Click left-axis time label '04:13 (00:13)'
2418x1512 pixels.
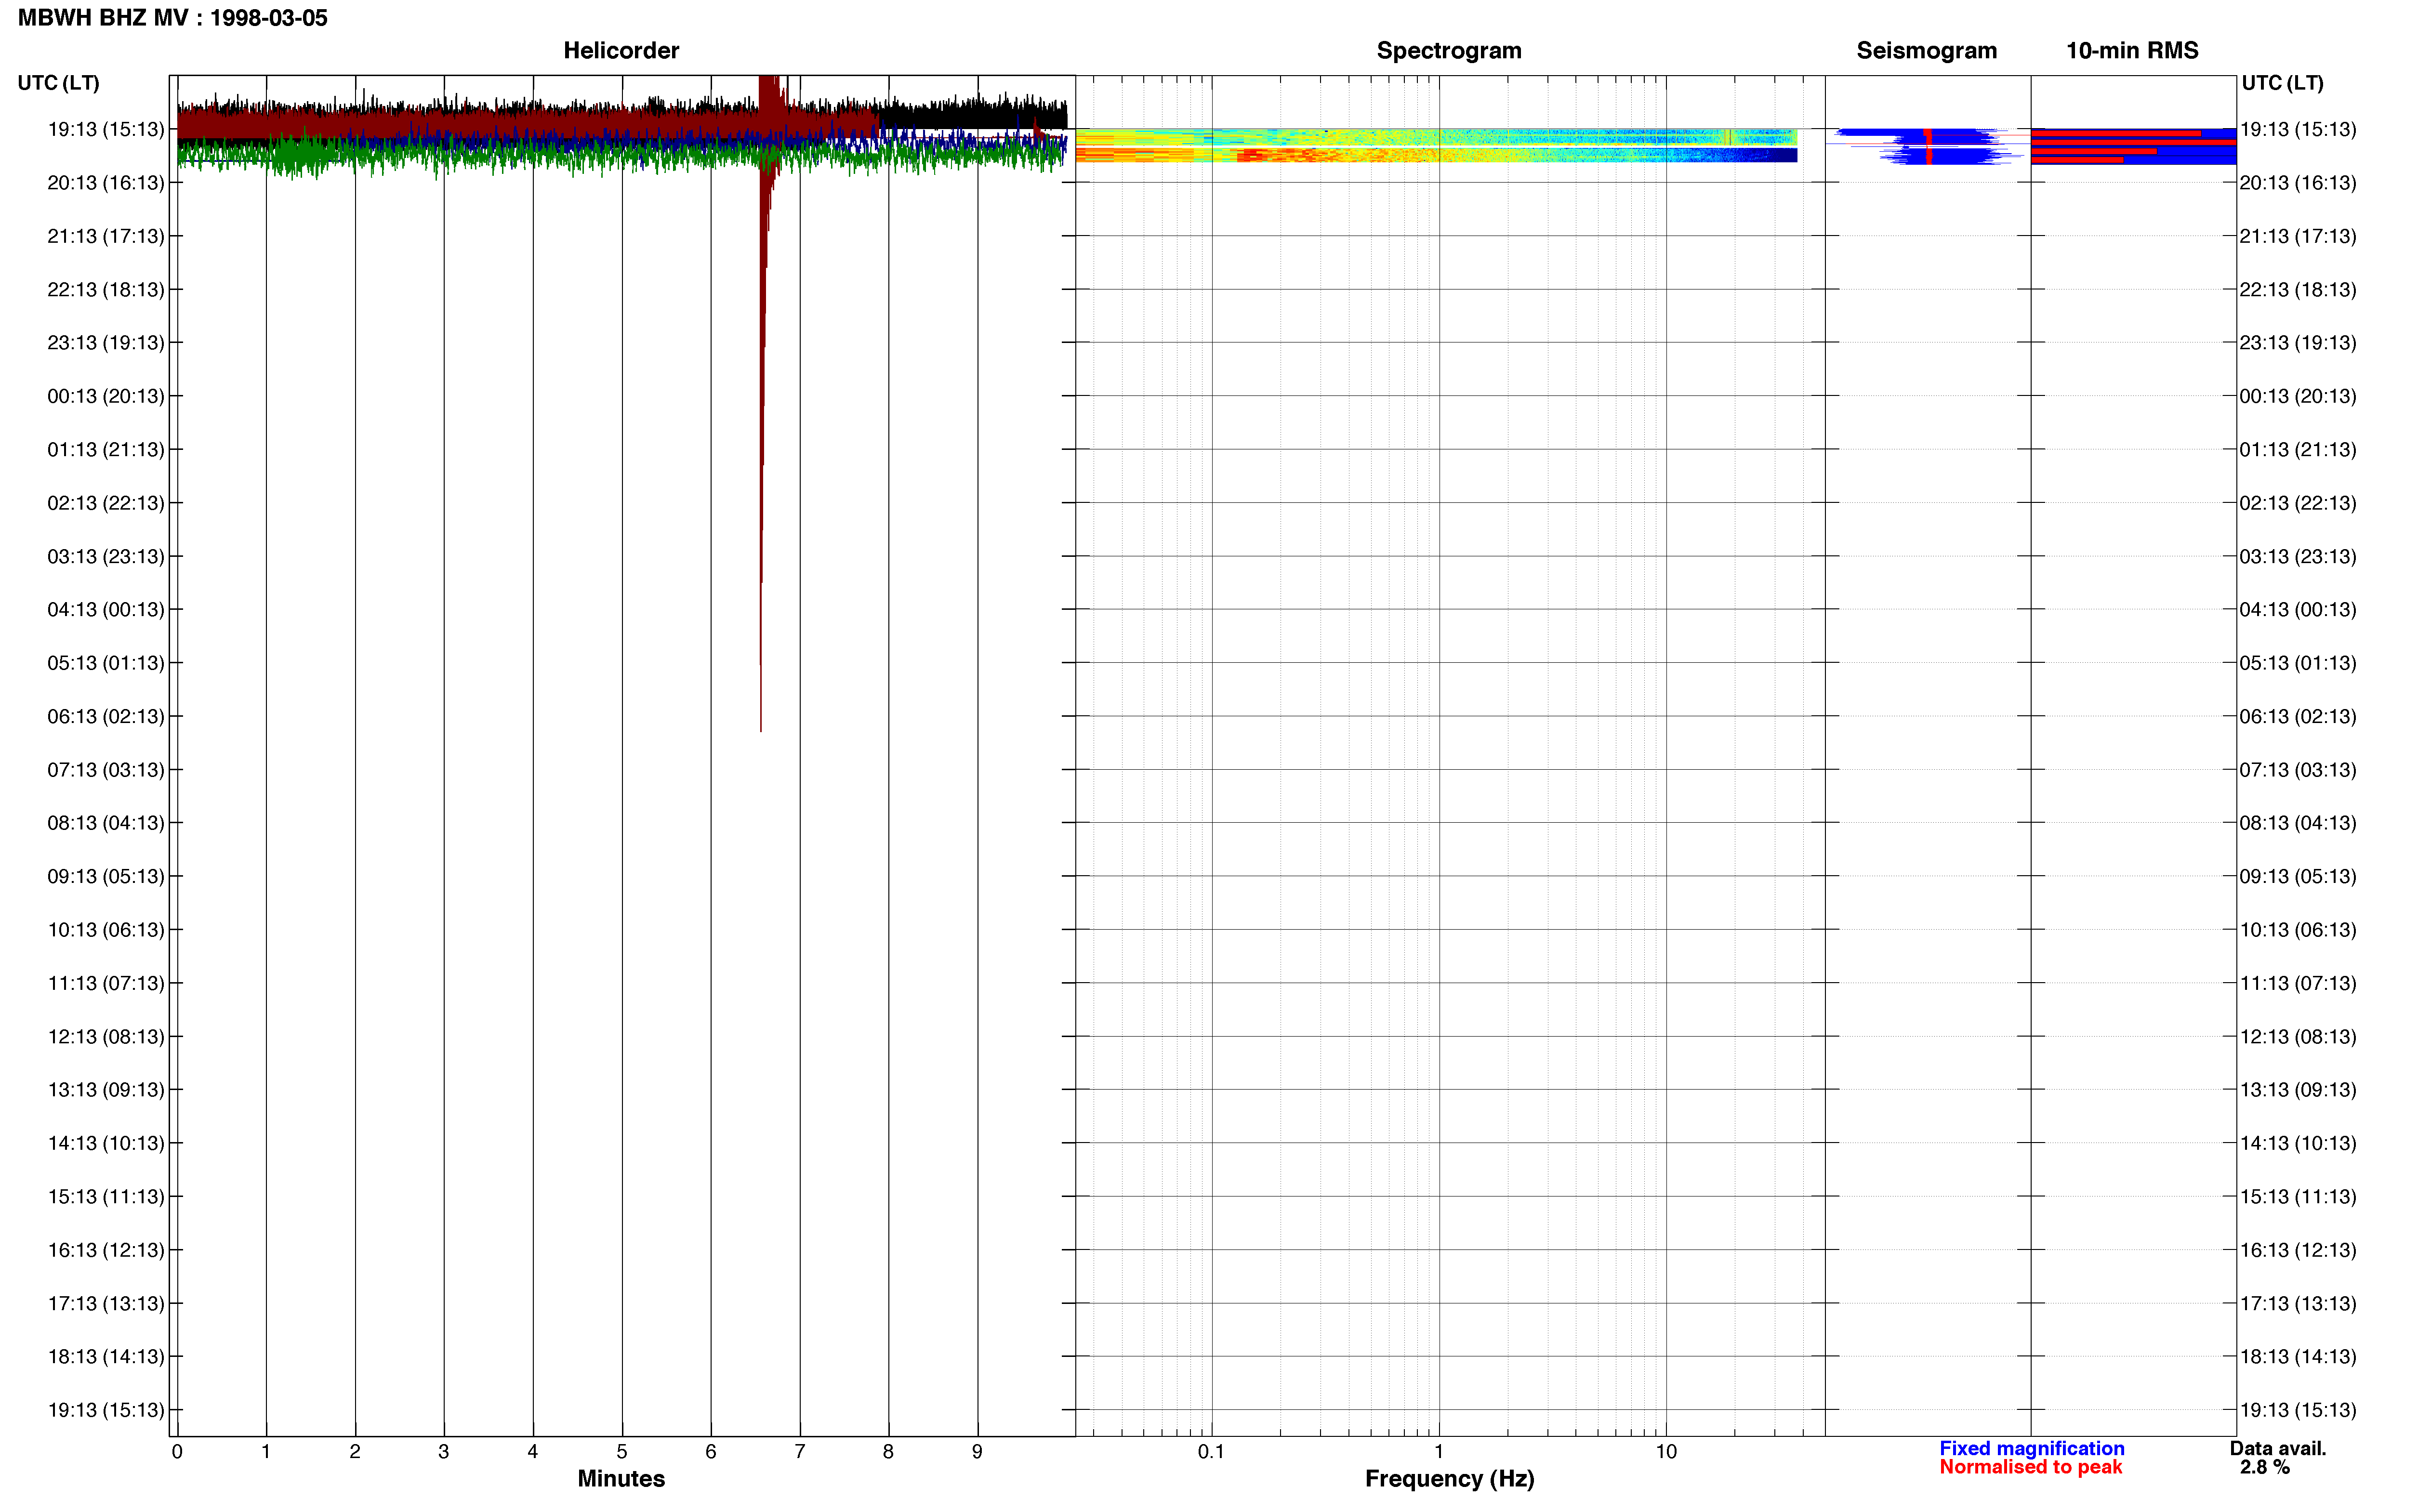(105, 609)
